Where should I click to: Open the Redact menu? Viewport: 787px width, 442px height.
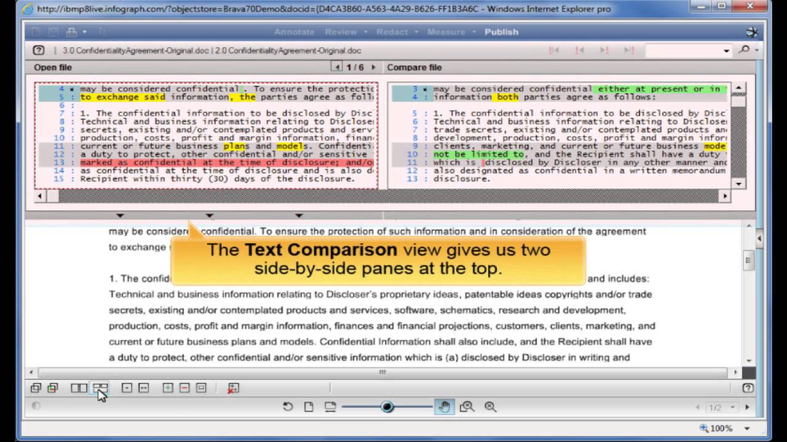(x=392, y=32)
